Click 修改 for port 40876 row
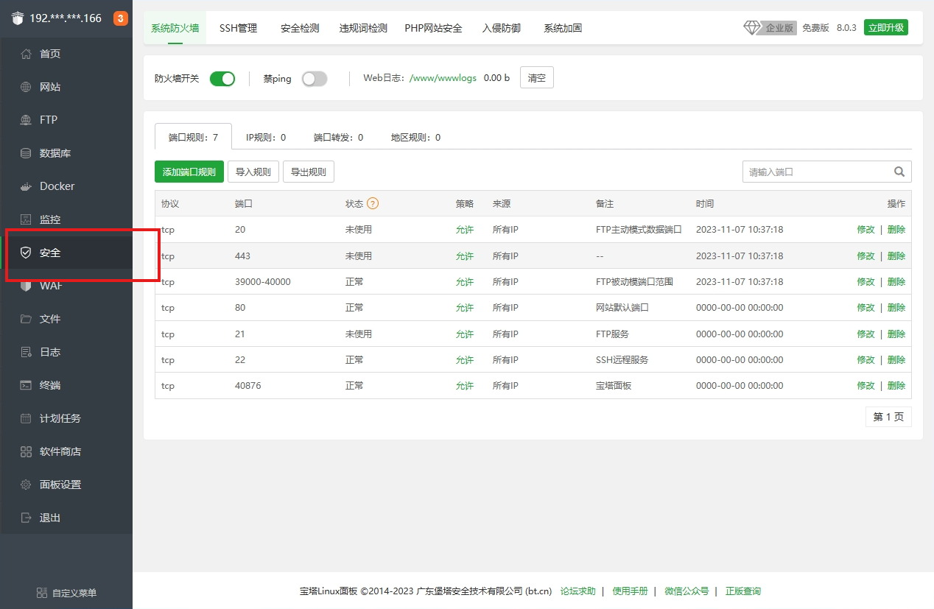This screenshot has width=934, height=609. (865, 386)
